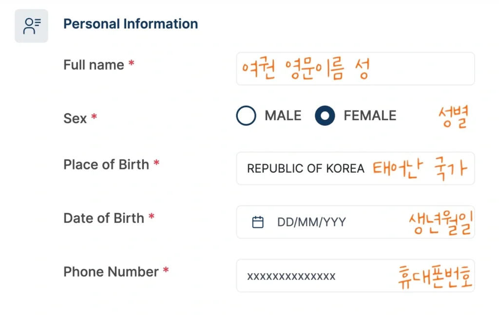Click the Sex field label
499x315 pixels.
75,118
